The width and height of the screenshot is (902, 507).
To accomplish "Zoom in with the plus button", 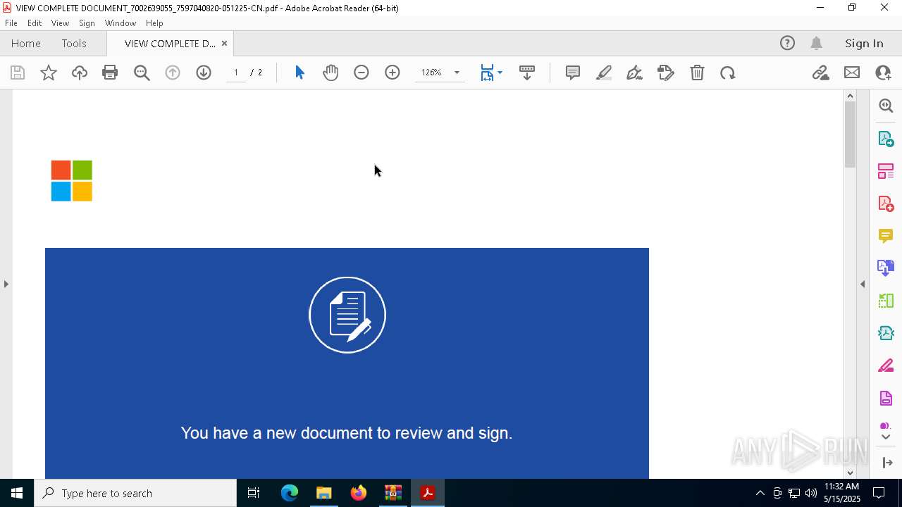I will point(393,73).
